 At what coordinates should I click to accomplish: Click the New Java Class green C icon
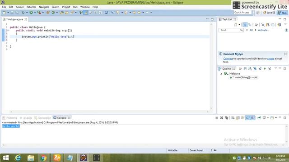53,13
